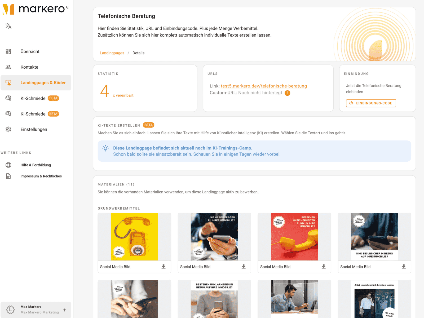The height and width of the screenshot is (318, 424).
Task: Click the 'Noch nicht hinterlegt' Custom-URL text
Action: click(260, 93)
